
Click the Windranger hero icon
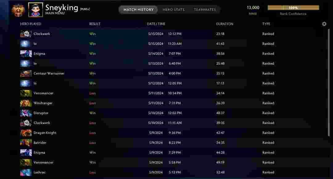26,103
